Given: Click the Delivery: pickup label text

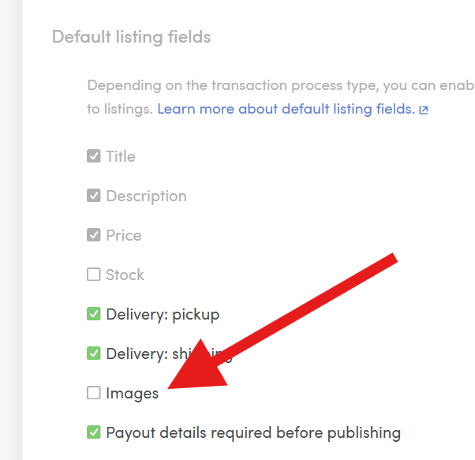Looking at the screenshot, I should click(x=163, y=315).
